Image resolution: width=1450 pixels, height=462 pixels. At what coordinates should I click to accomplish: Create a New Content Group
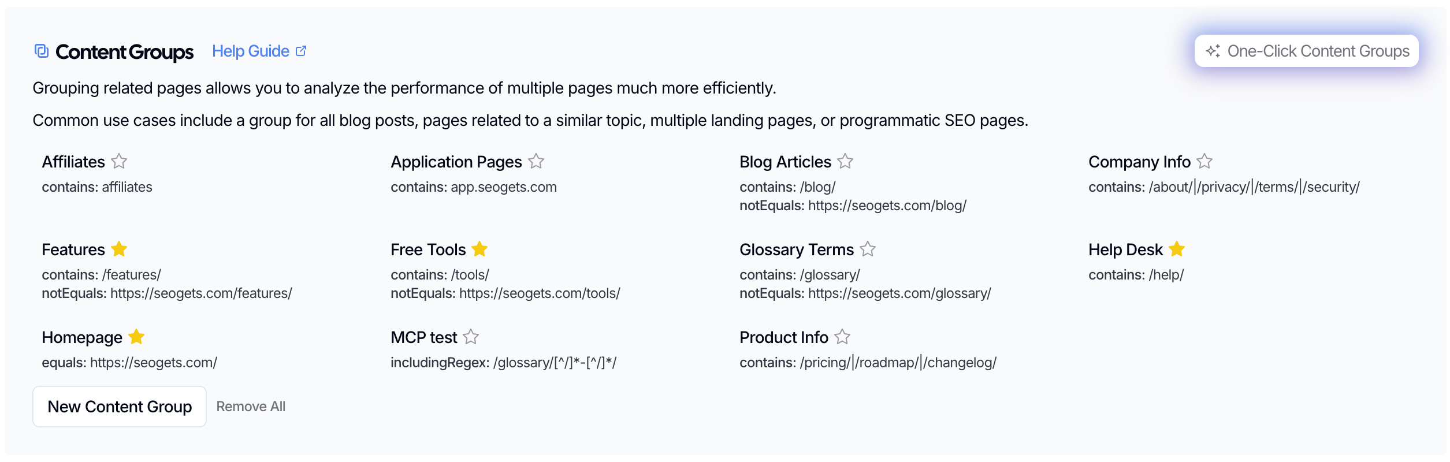point(120,407)
